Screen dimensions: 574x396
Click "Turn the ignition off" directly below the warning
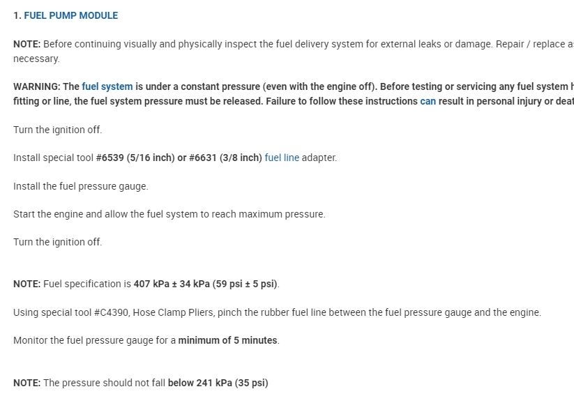[57, 130]
